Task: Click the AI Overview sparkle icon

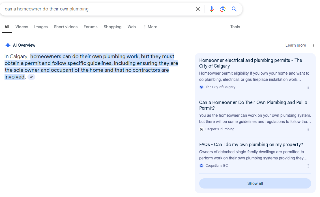Action: [8, 45]
